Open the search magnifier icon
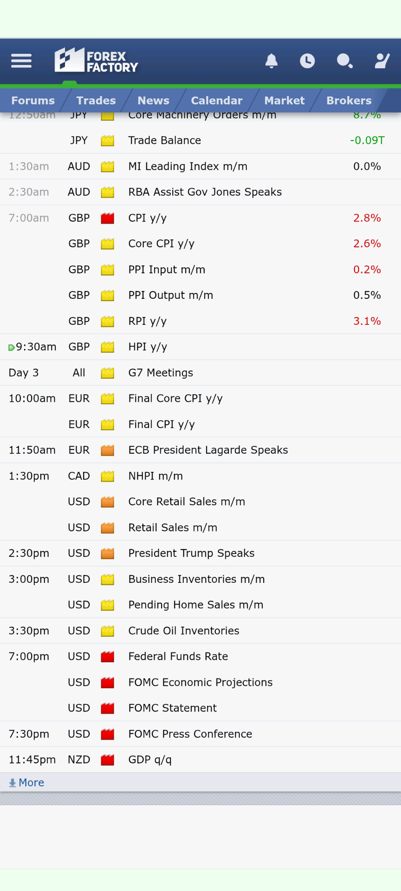Image resolution: width=401 pixels, height=891 pixels. 345,61
